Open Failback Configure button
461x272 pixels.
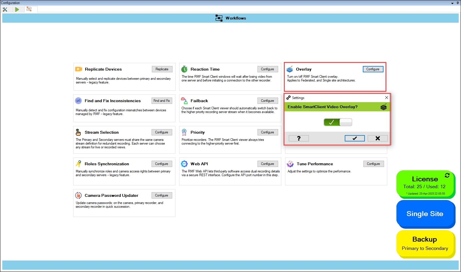click(x=268, y=101)
